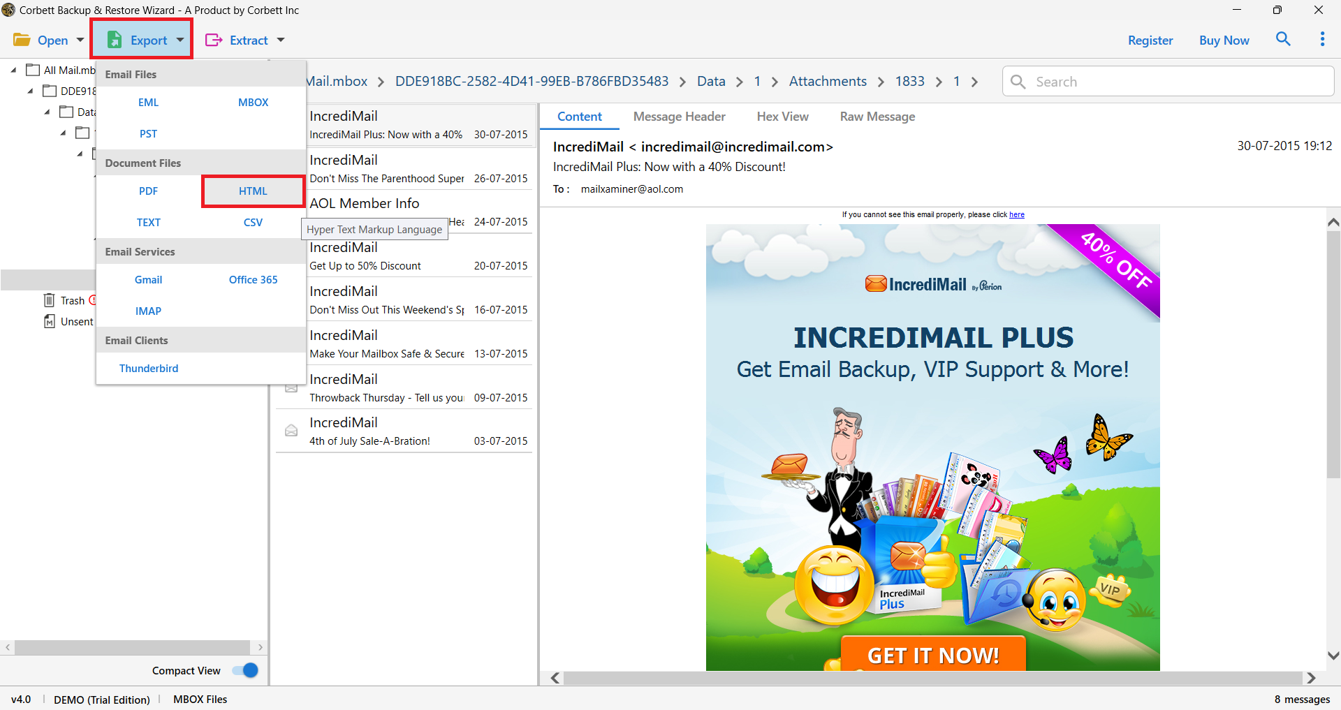Screen dimensions: 1341x710
Task: Choose PST export format
Action: pyautogui.click(x=148, y=133)
